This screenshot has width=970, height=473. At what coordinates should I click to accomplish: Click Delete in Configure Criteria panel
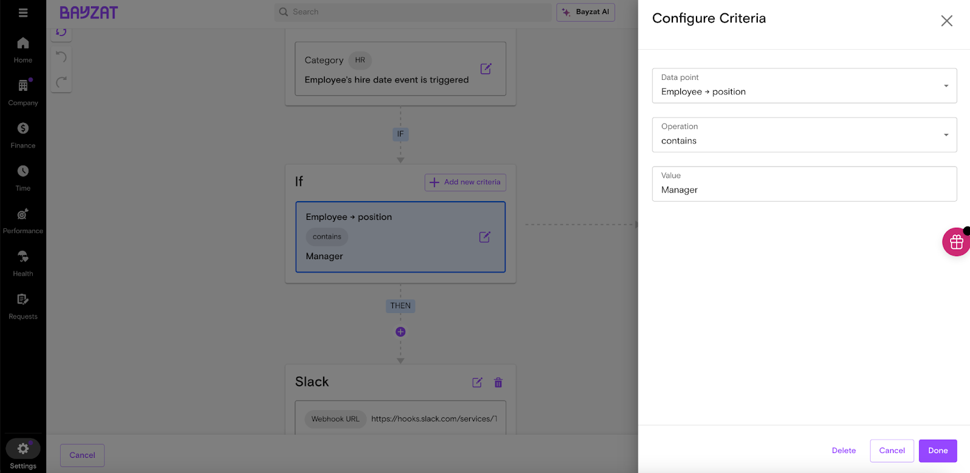(843, 451)
